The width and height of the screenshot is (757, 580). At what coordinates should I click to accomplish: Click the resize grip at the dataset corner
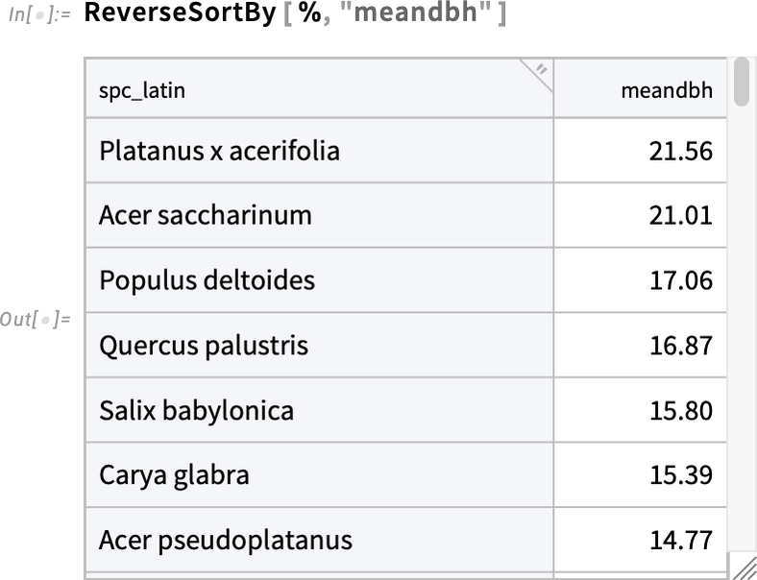[x=744, y=567]
